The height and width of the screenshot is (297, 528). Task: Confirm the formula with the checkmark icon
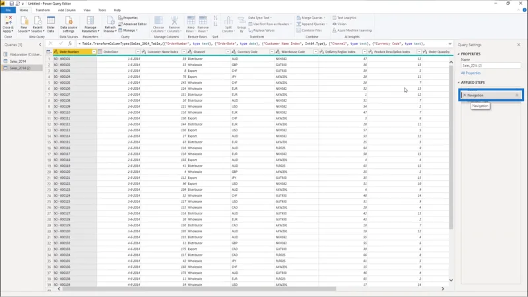coord(61,44)
